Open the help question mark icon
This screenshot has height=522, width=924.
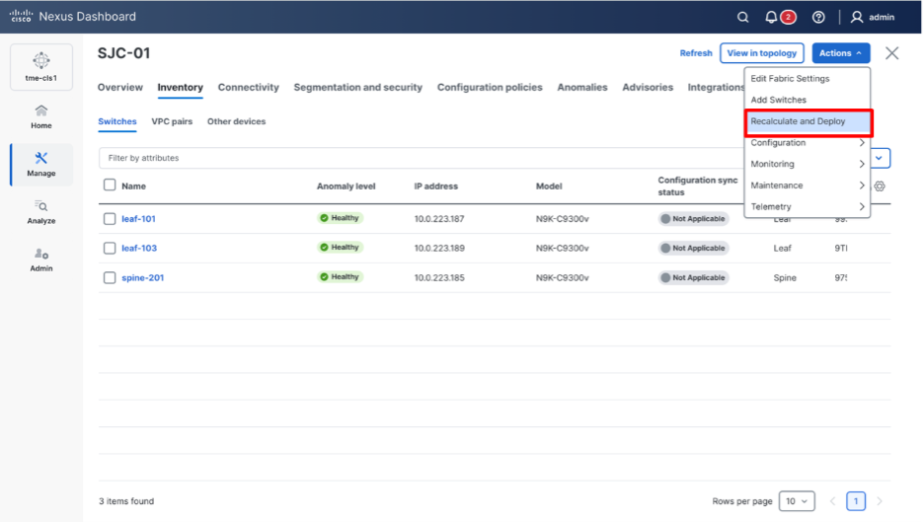point(818,17)
